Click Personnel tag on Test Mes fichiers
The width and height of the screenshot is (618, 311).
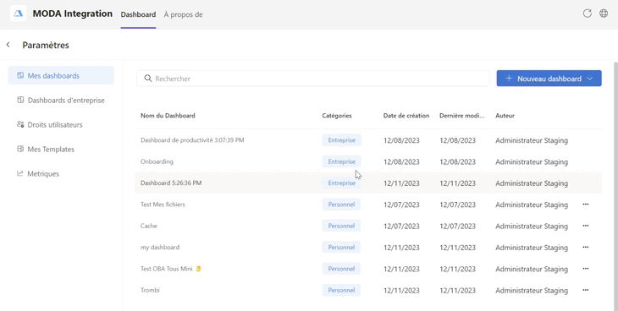[341, 205]
